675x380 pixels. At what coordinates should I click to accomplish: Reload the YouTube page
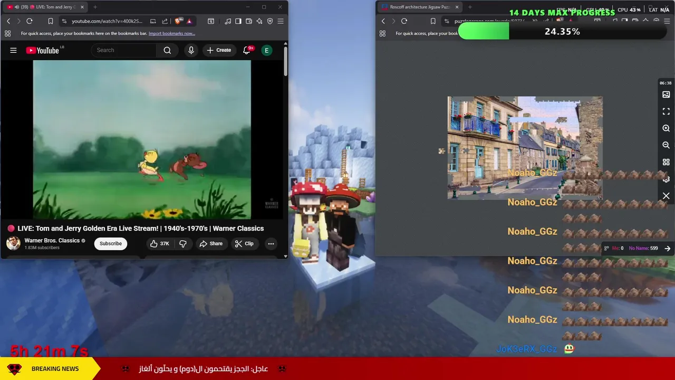tap(30, 21)
